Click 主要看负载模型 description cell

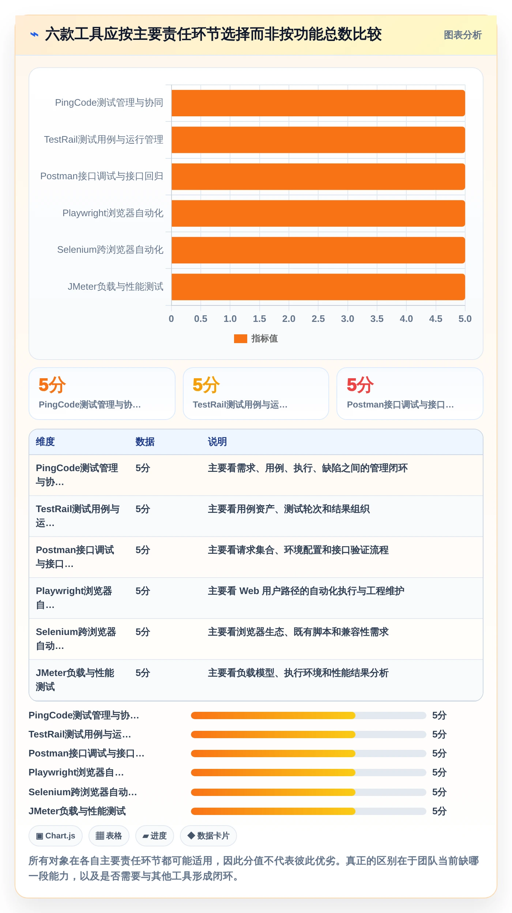click(x=298, y=673)
